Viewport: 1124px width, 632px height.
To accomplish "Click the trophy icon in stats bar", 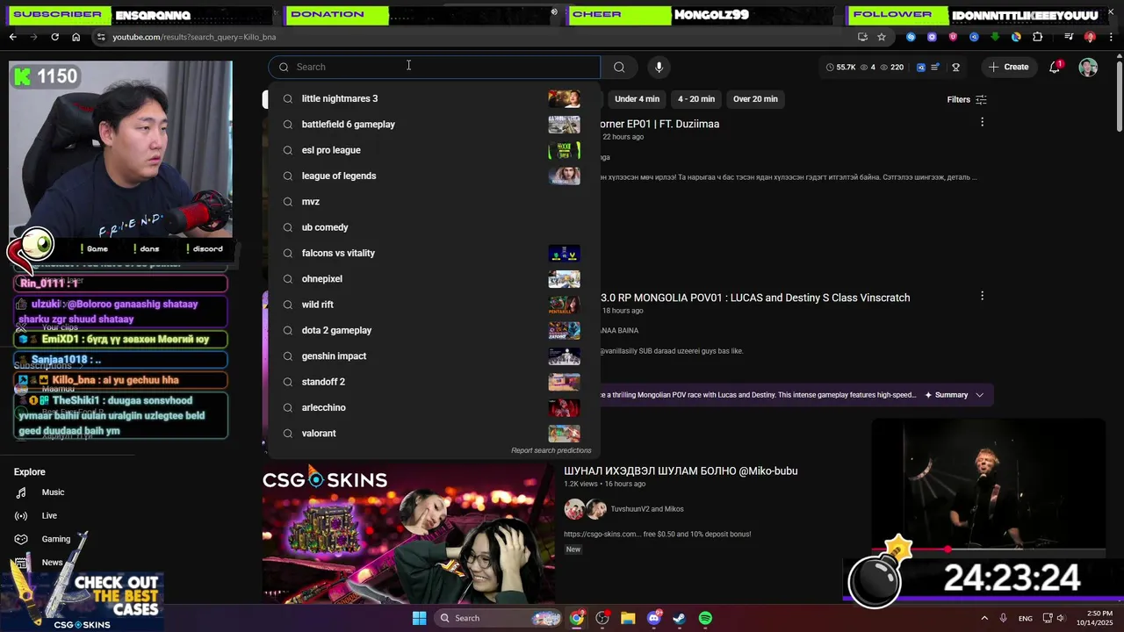I will click(x=955, y=67).
